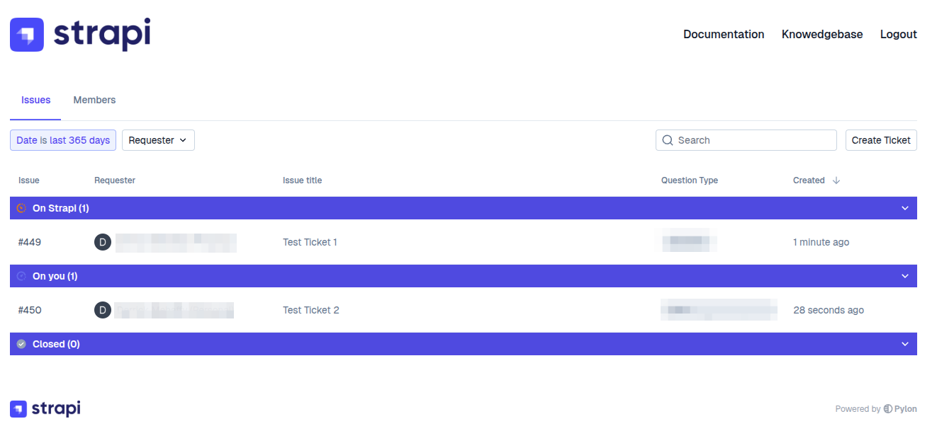937x431 pixels.
Task: Collapse the On you group chevron
Action: [x=904, y=276]
